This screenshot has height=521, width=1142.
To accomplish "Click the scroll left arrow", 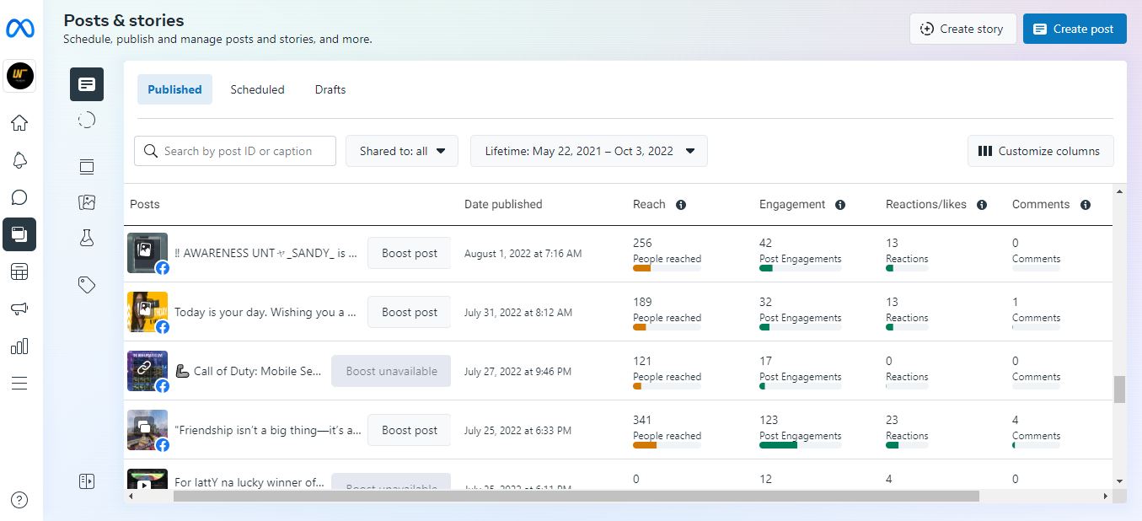I will coord(130,497).
